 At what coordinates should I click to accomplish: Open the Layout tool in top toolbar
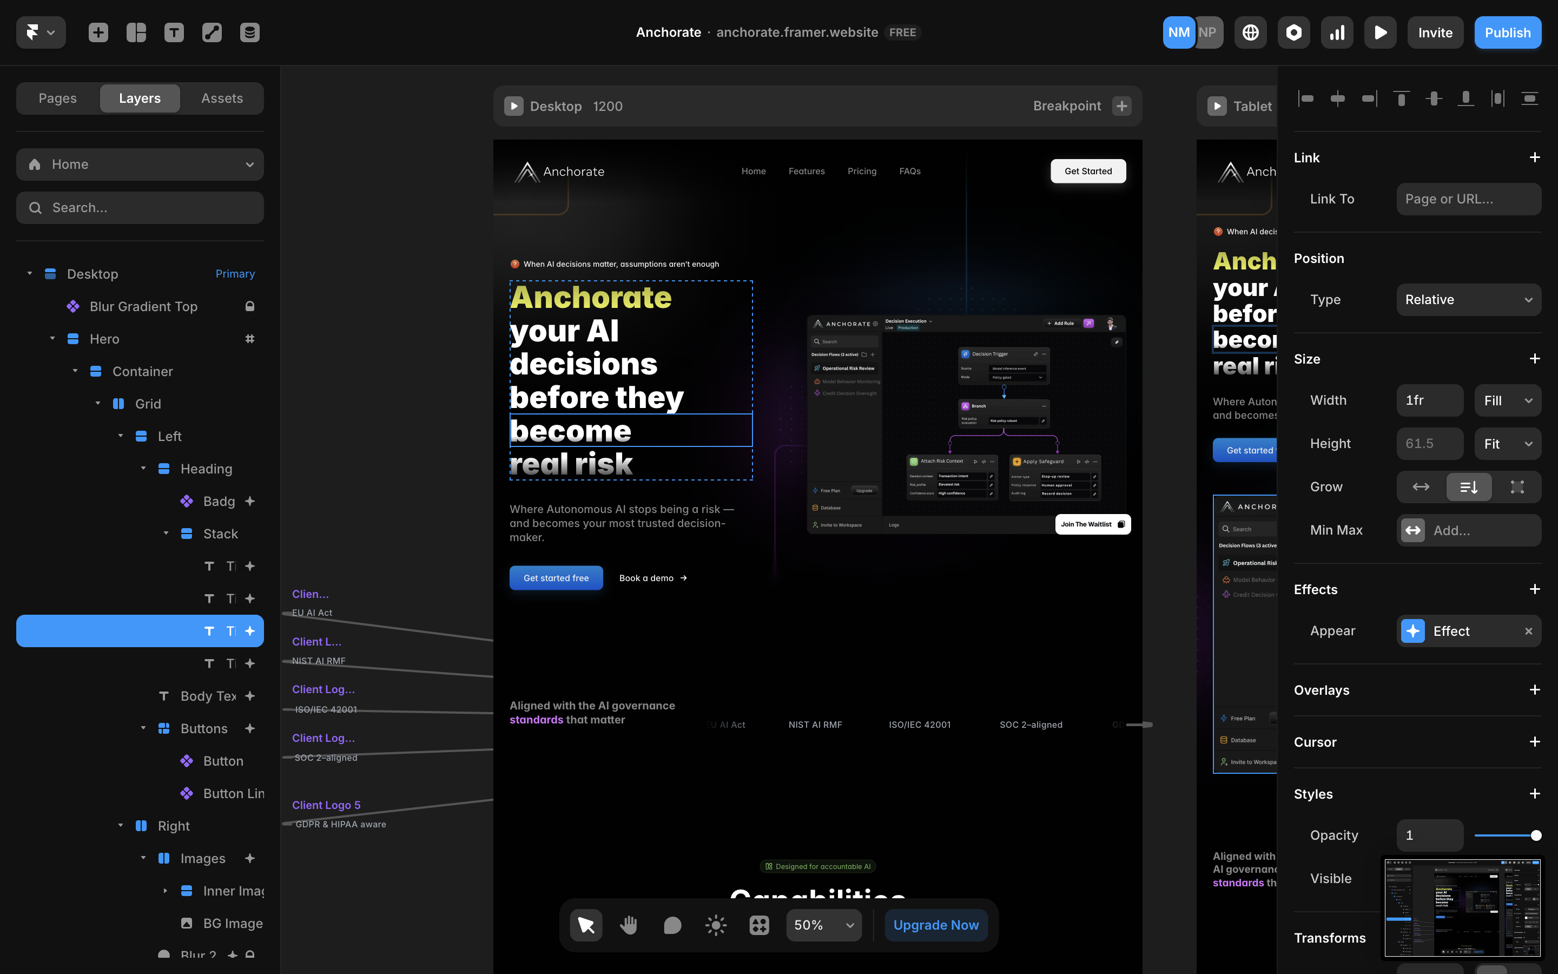(136, 32)
